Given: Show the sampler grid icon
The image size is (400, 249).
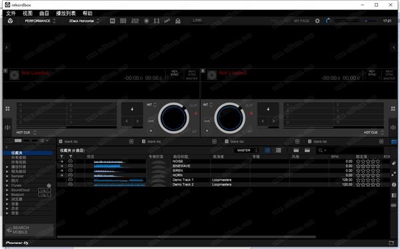Looking at the screenshot, I should coord(123,21).
